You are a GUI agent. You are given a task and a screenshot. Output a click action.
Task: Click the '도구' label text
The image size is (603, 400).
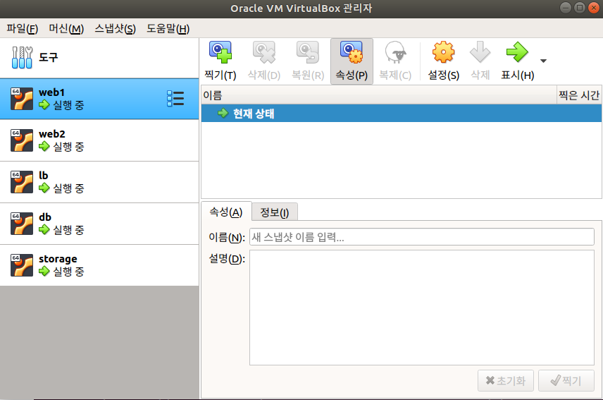48,57
